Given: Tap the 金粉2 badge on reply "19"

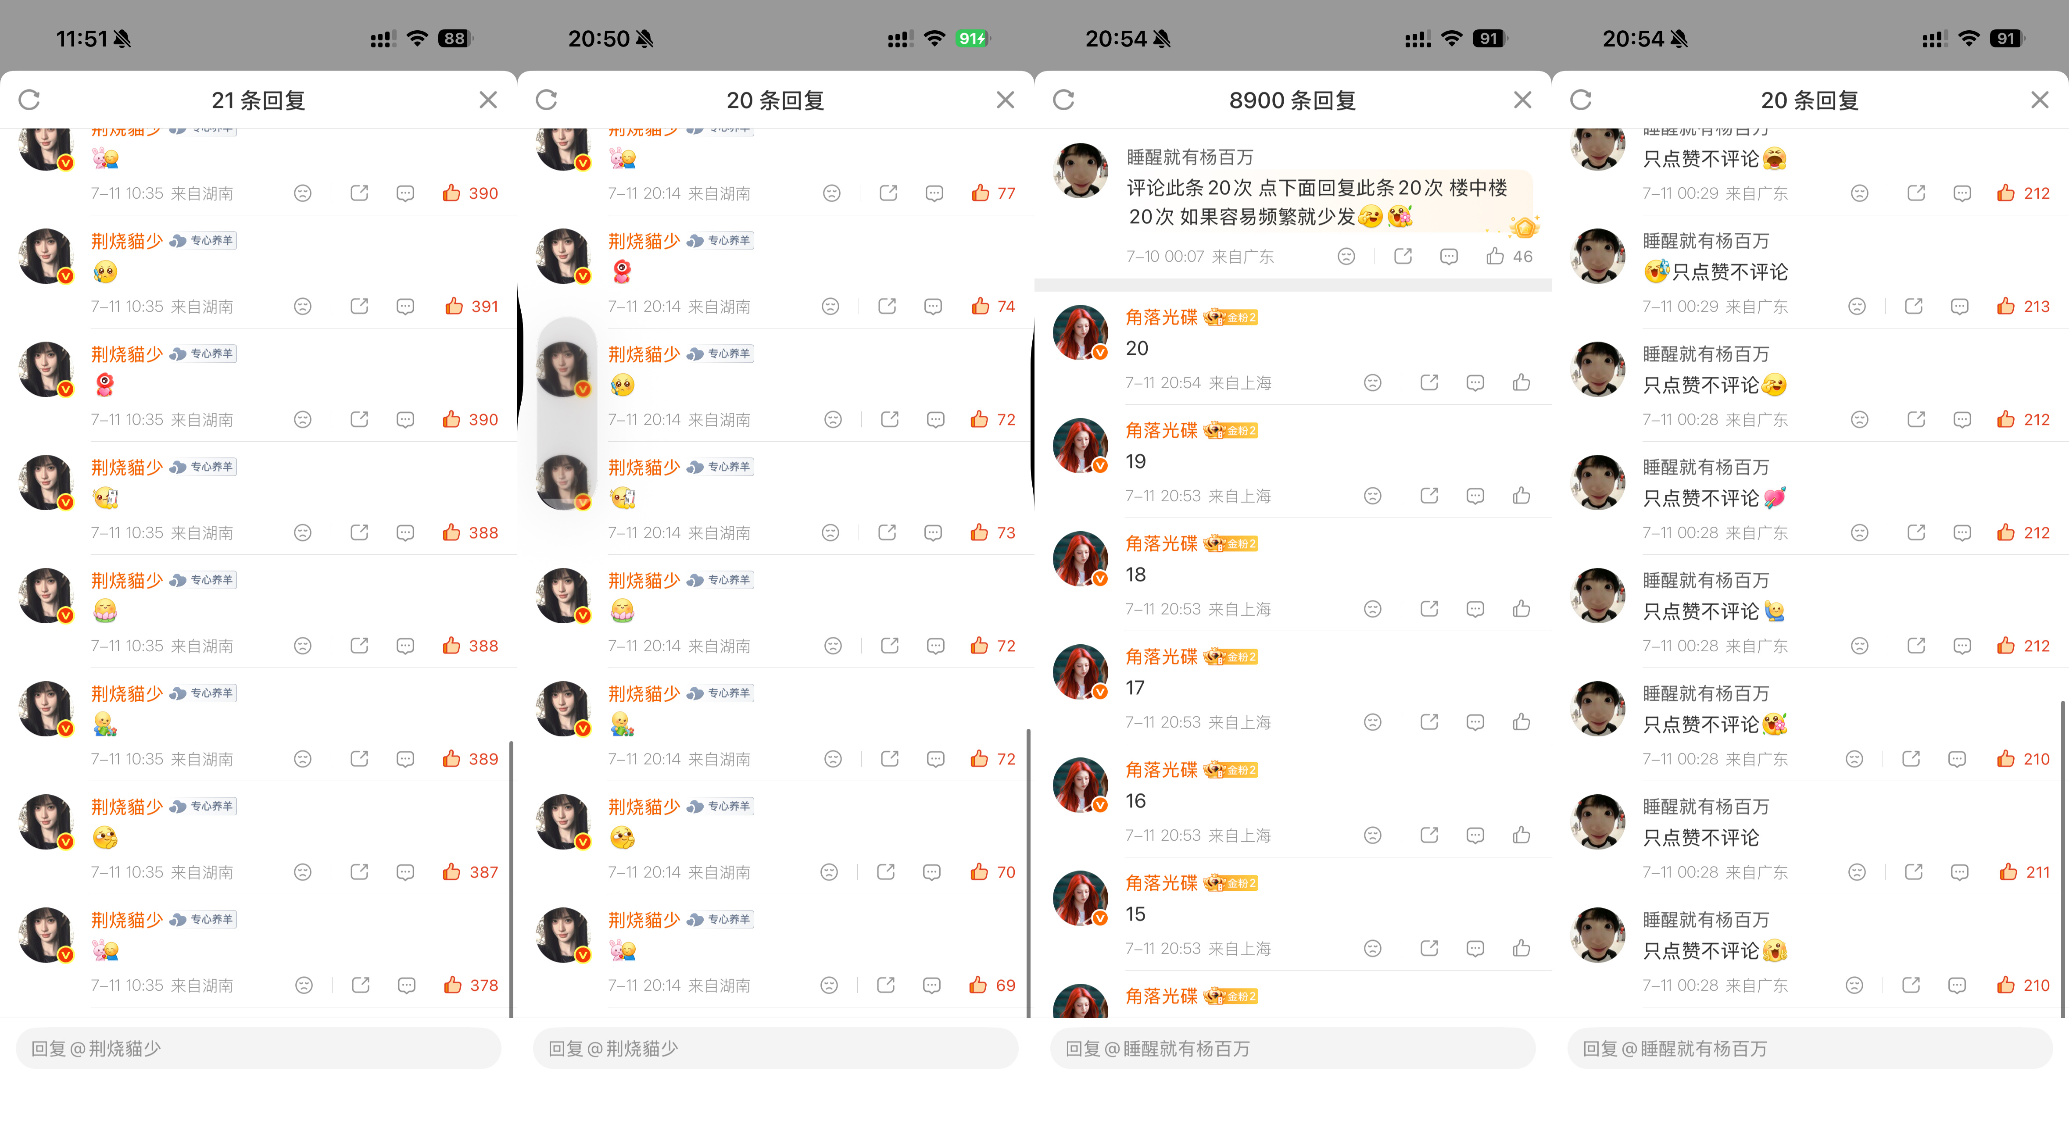Looking at the screenshot, I should pyautogui.click(x=1231, y=430).
